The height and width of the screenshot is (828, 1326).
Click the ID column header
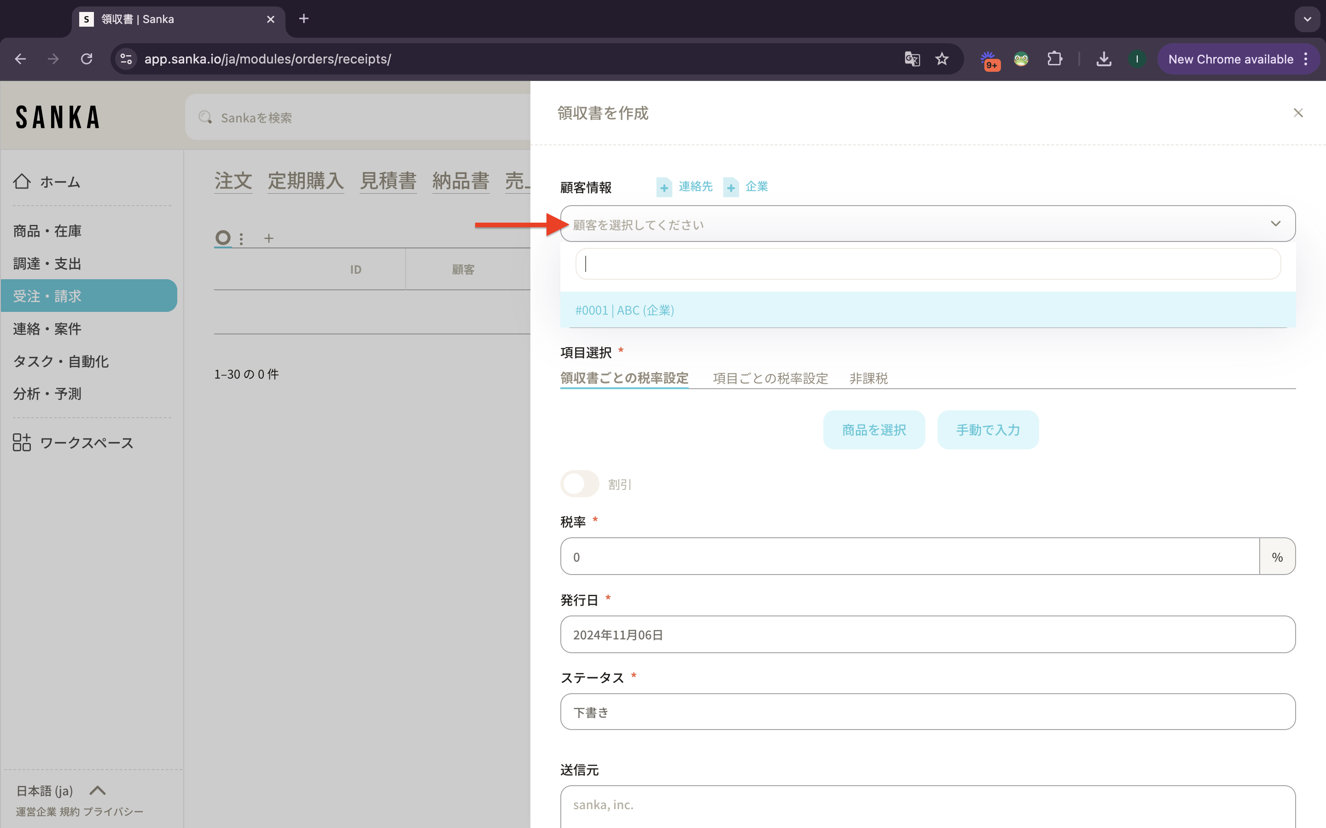(355, 270)
